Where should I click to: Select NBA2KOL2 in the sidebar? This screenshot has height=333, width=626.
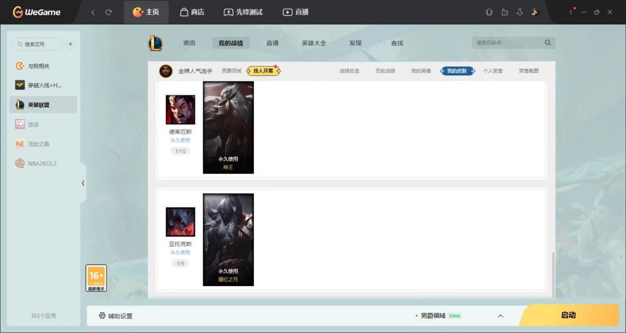coord(43,164)
